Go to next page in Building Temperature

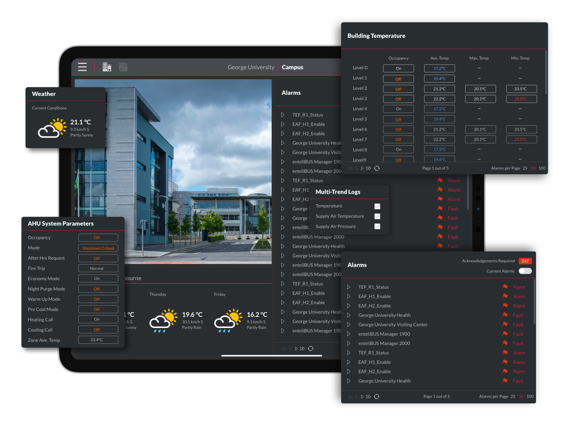click(362, 168)
